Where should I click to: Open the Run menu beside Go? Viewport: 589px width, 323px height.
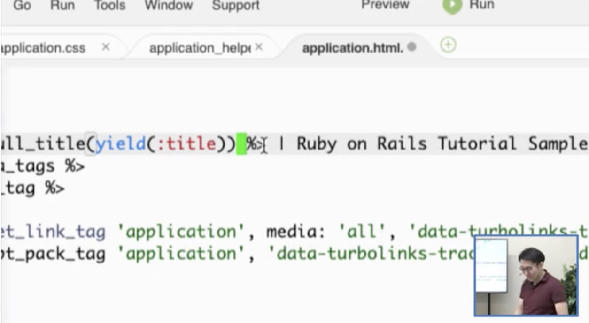(x=62, y=6)
